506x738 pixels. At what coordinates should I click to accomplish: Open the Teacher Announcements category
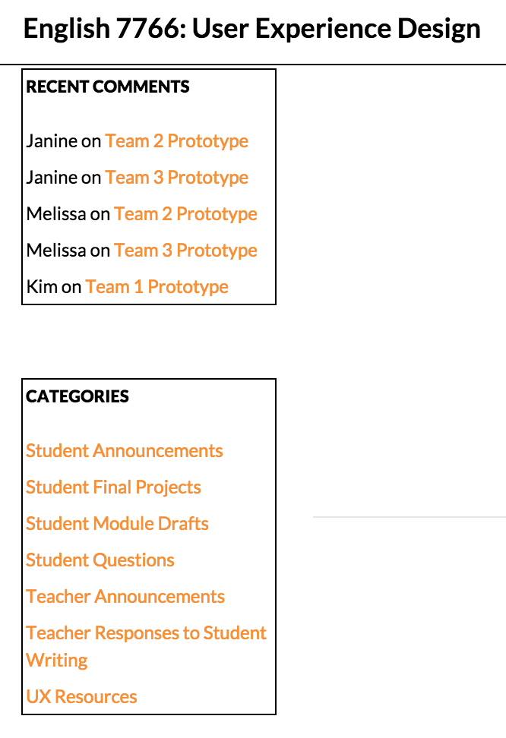pos(125,596)
